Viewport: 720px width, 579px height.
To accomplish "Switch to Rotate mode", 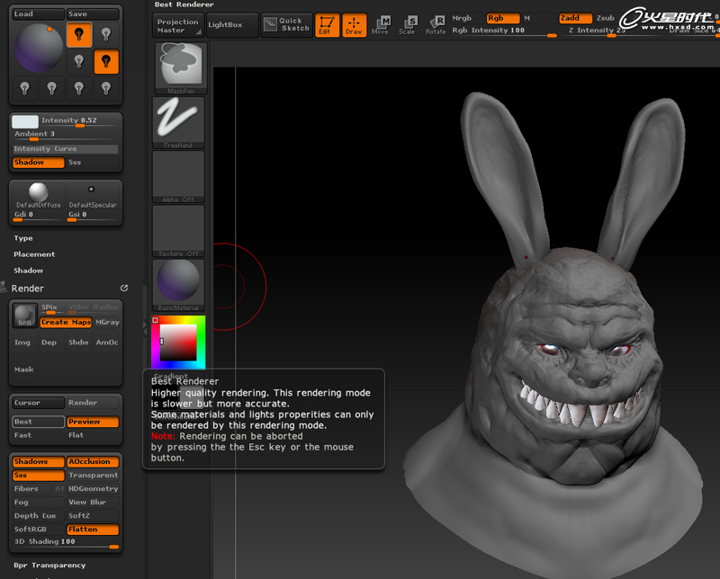I will click(436, 25).
